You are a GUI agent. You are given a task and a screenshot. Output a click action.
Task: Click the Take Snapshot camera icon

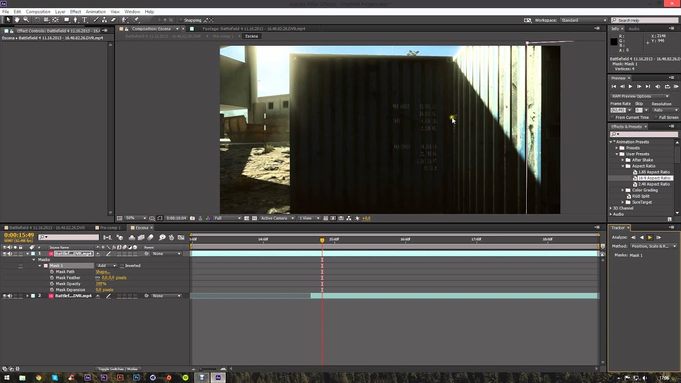192,218
